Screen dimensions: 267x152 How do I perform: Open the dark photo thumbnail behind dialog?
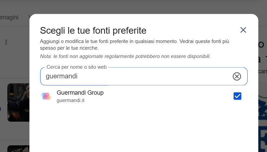18,102
